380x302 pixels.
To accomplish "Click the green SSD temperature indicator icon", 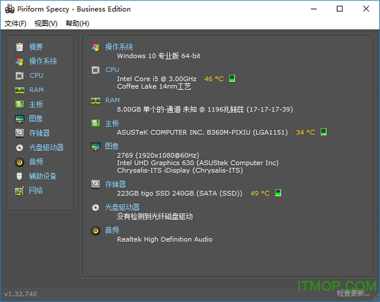I will tap(278, 193).
